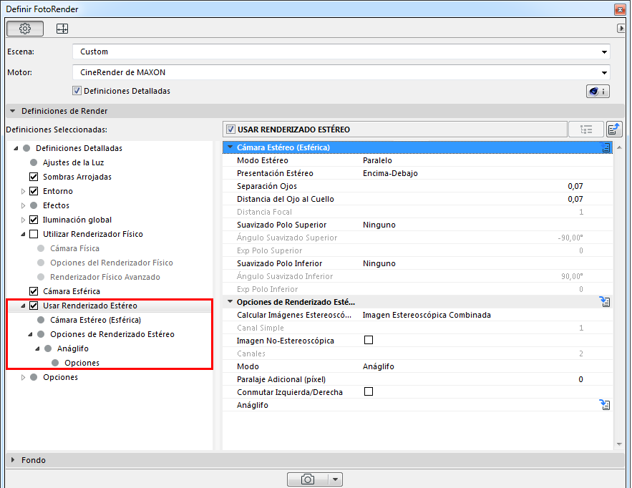Collapse Cámara Estéreo (Esférica) settings group
632x488 pixels.
click(x=230, y=147)
